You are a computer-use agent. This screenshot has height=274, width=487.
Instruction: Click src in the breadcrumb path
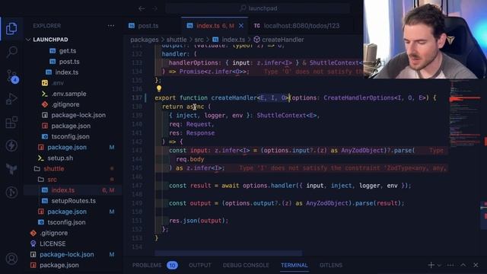199,40
